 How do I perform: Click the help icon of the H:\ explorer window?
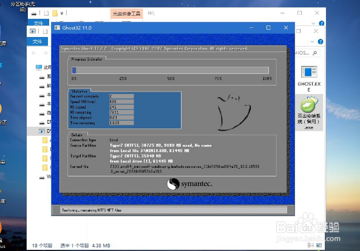click(321, 23)
